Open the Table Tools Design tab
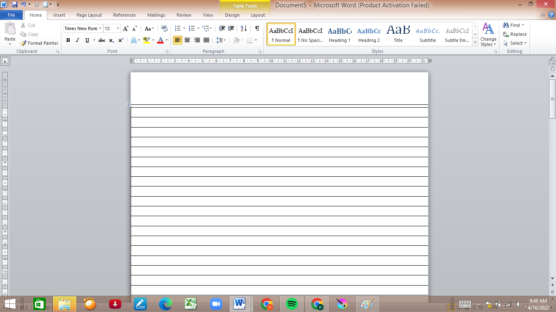Image resolution: width=556 pixels, height=312 pixels. pos(232,15)
